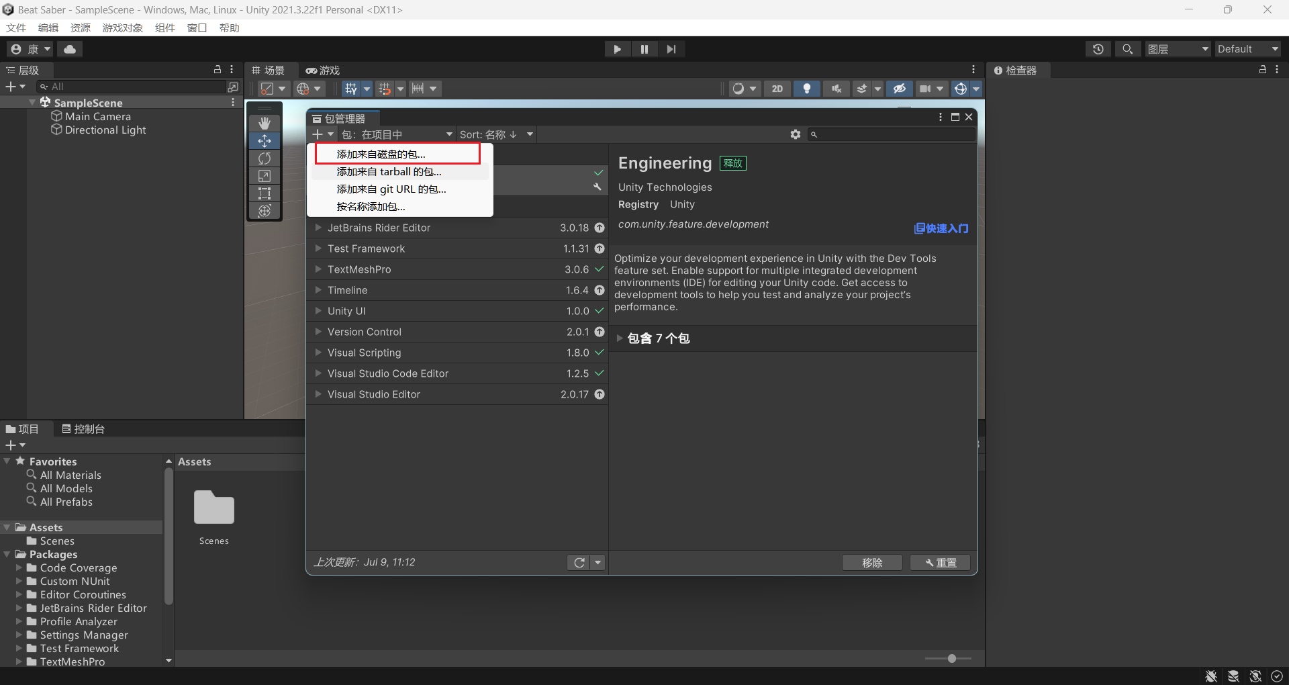Open the Default layout dropdown
1289x685 pixels.
pyautogui.click(x=1248, y=49)
